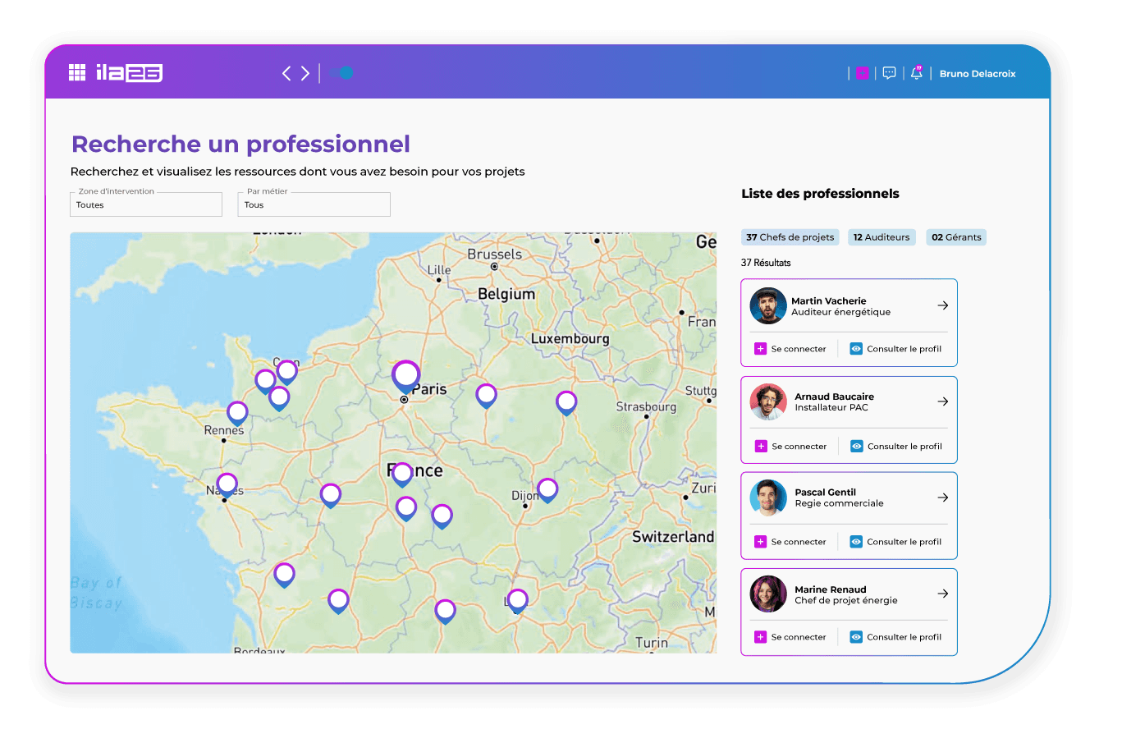Open Martin Vacherie's card arrow
1122x752 pixels.
point(943,305)
